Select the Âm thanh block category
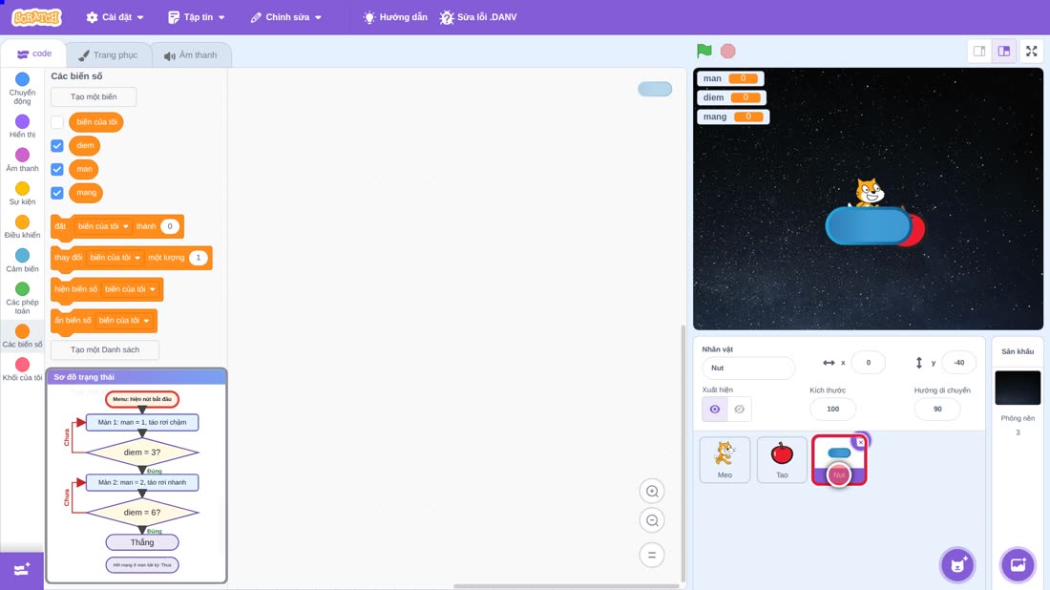 tap(22, 159)
